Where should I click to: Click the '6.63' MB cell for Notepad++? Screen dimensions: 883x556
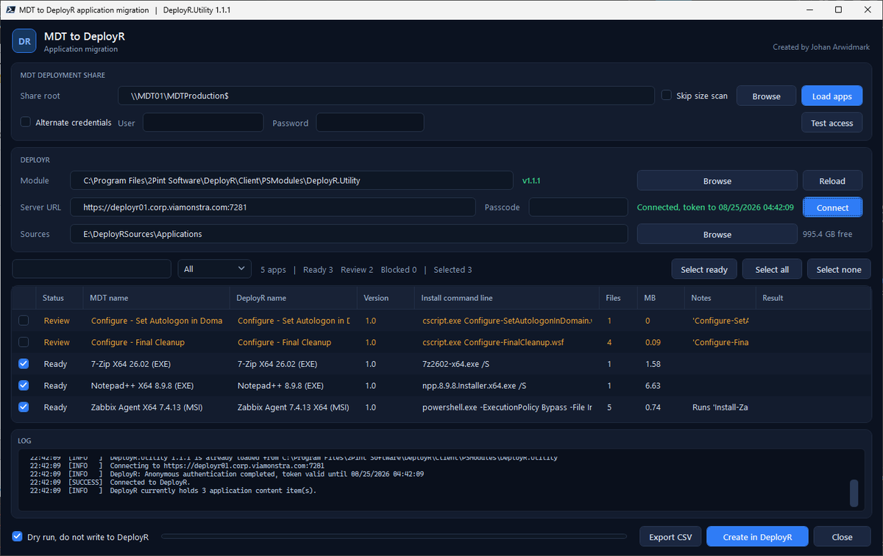point(653,385)
